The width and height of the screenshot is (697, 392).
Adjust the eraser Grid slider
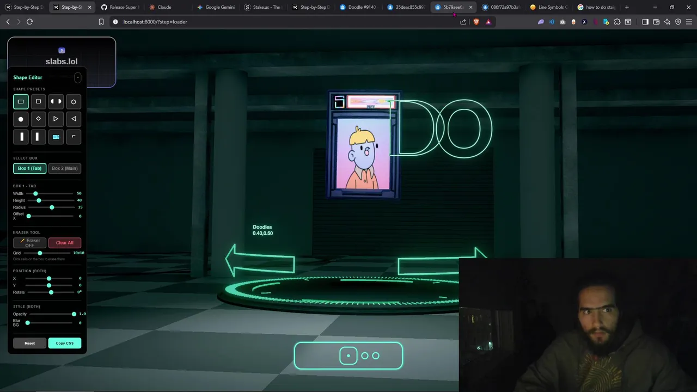click(47, 253)
